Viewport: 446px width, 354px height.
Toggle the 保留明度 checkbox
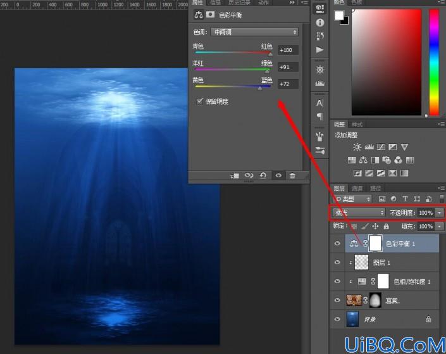(x=200, y=101)
